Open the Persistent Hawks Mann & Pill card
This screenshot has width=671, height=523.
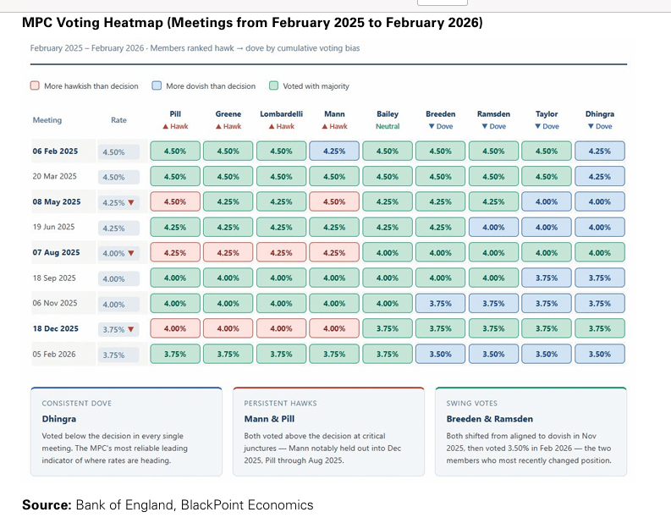[x=327, y=432]
